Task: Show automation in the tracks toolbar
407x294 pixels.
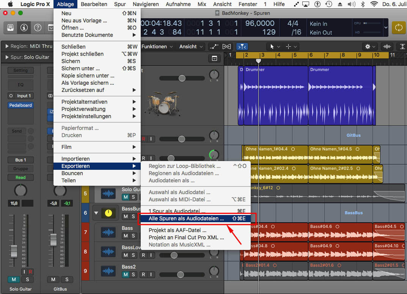Action: point(214,46)
